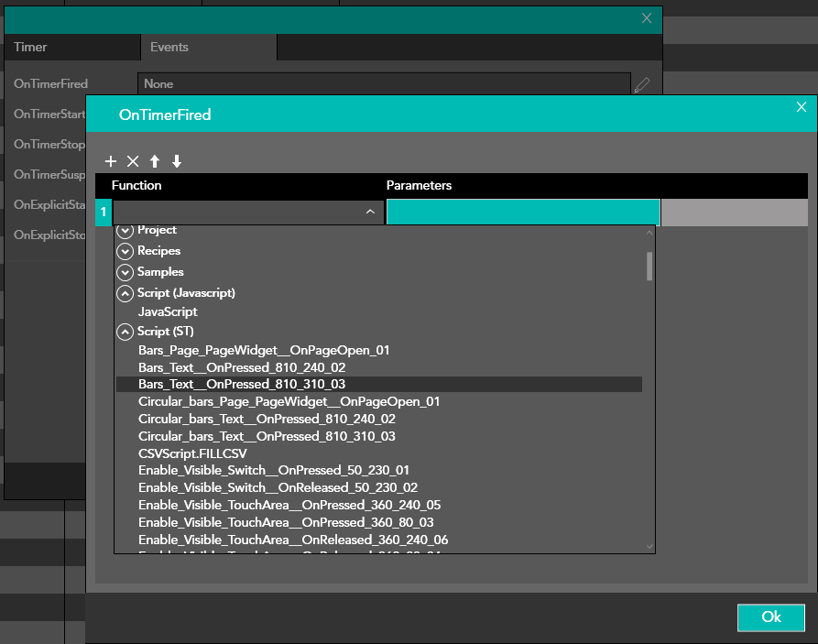Click the pencil edit icon beside OnTimerFired
818x644 pixels.
pos(642,84)
